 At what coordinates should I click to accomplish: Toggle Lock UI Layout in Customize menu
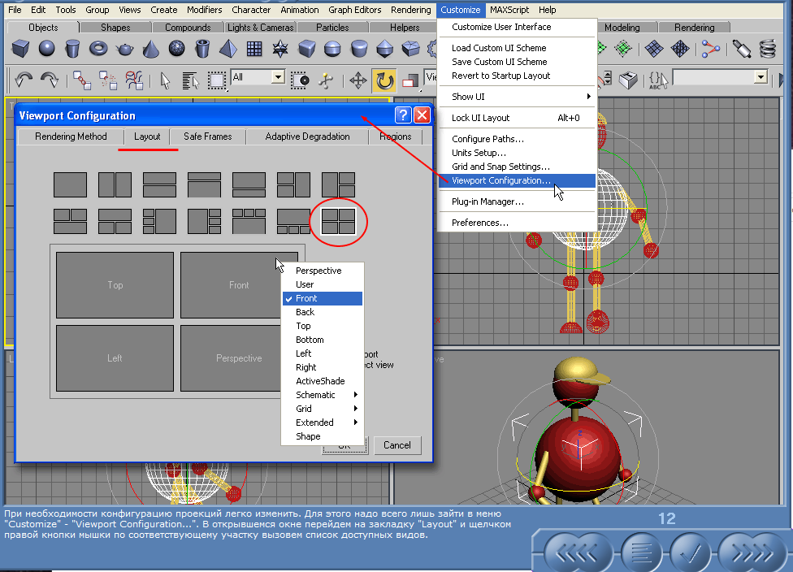click(x=517, y=118)
